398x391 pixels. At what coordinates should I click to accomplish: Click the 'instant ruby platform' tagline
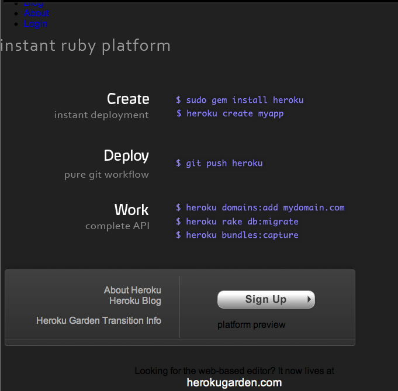pyautogui.click(x=85, y=45)
